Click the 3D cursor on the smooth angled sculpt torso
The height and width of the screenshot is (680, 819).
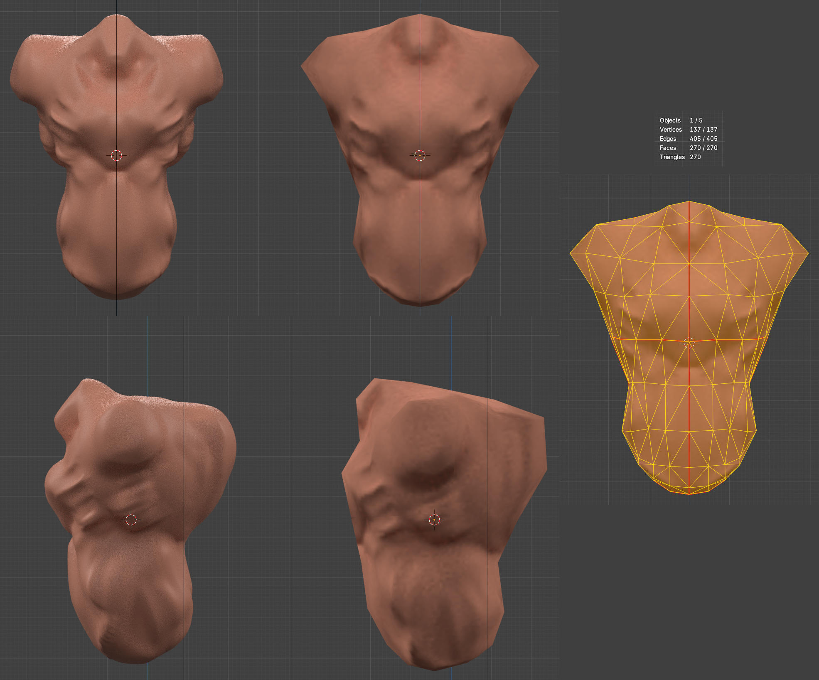[131, 520]
